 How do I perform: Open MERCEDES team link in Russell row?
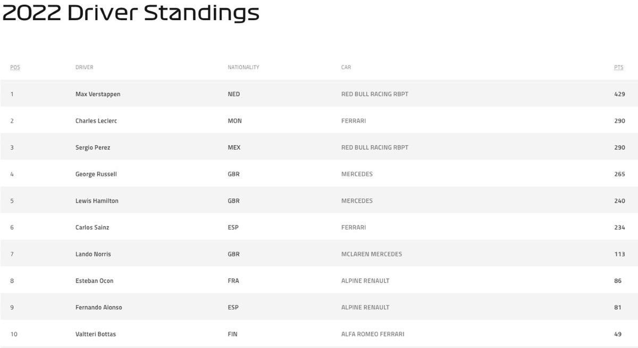[x=357, y=174]
